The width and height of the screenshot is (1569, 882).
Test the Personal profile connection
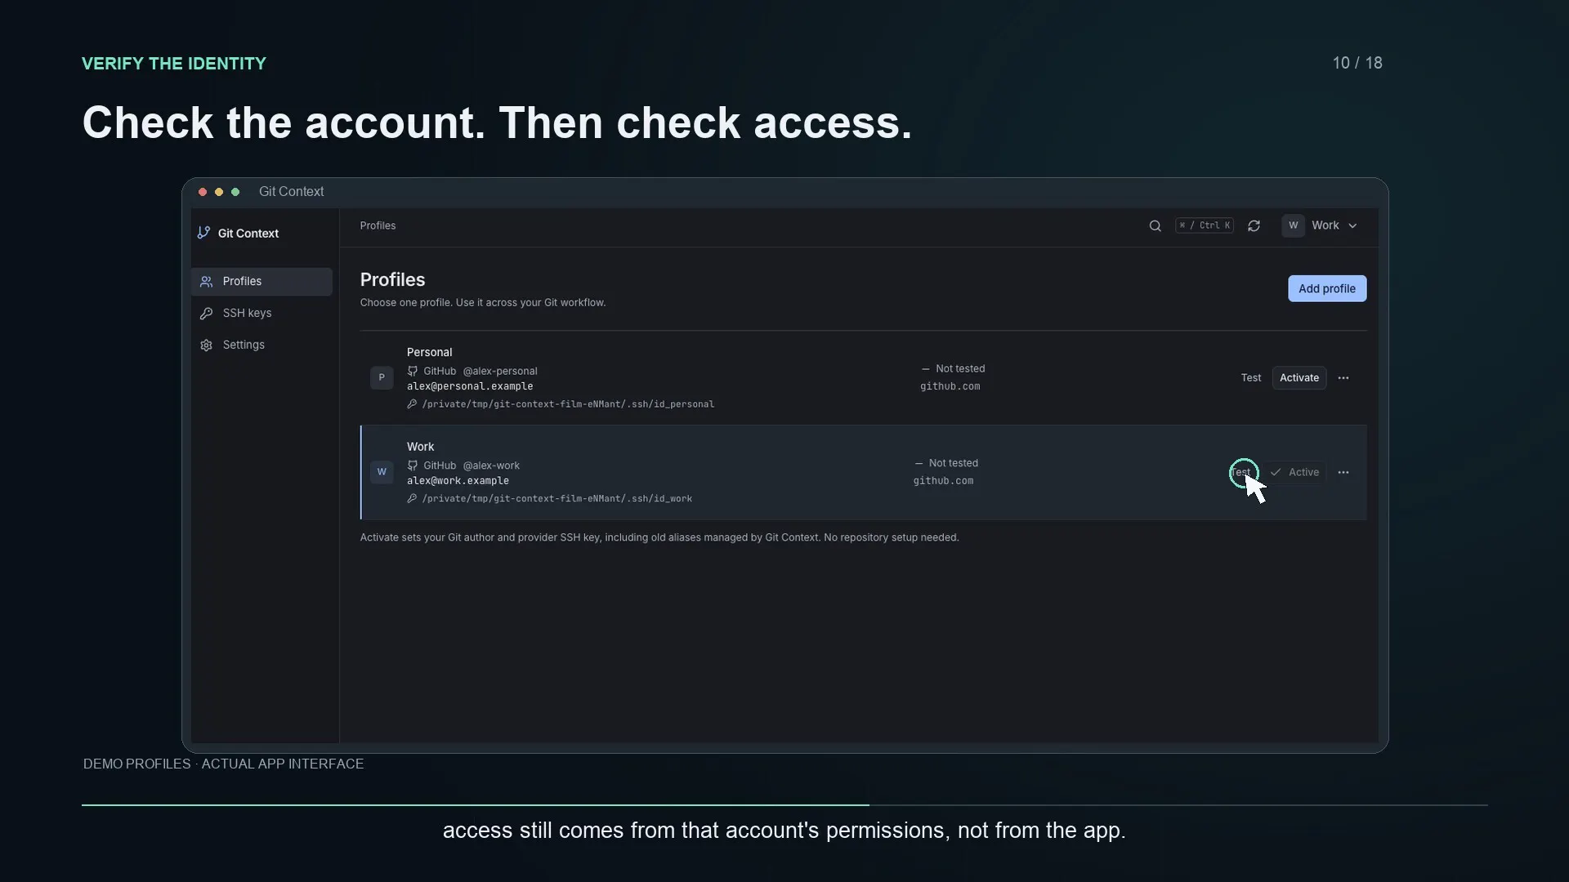[1251, 377]
